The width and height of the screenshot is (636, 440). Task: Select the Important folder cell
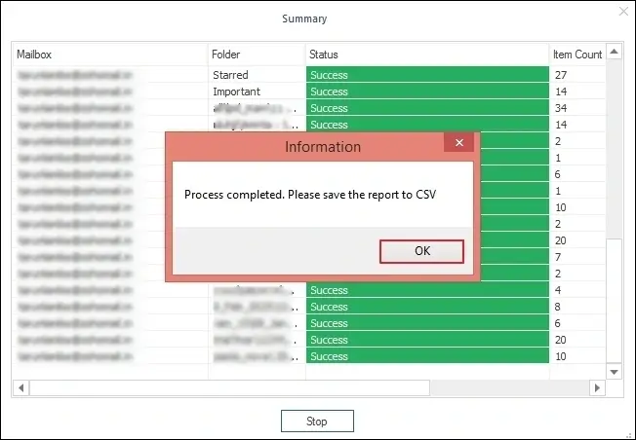[258, 92]
